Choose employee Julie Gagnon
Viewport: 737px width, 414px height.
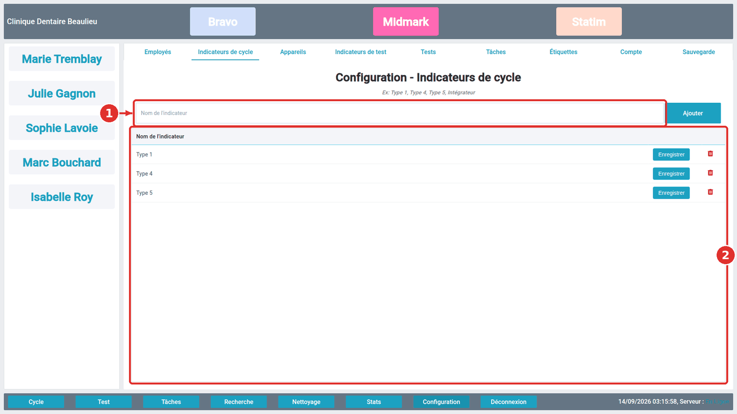(62, 93)
